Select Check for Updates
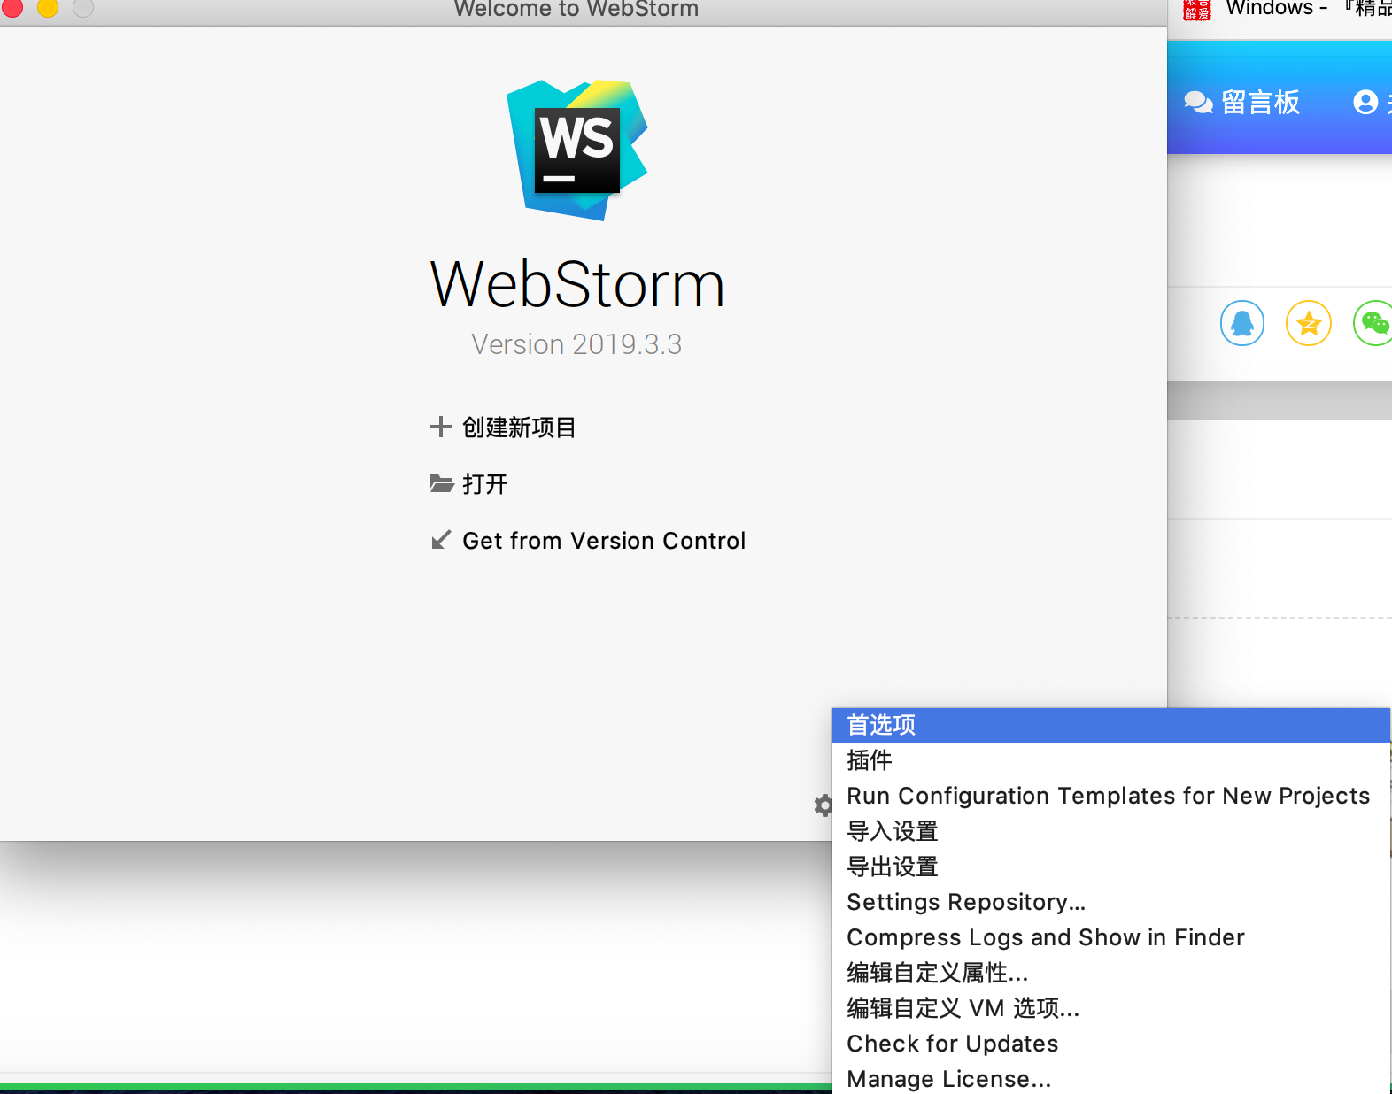 tap(1111, 1044)
